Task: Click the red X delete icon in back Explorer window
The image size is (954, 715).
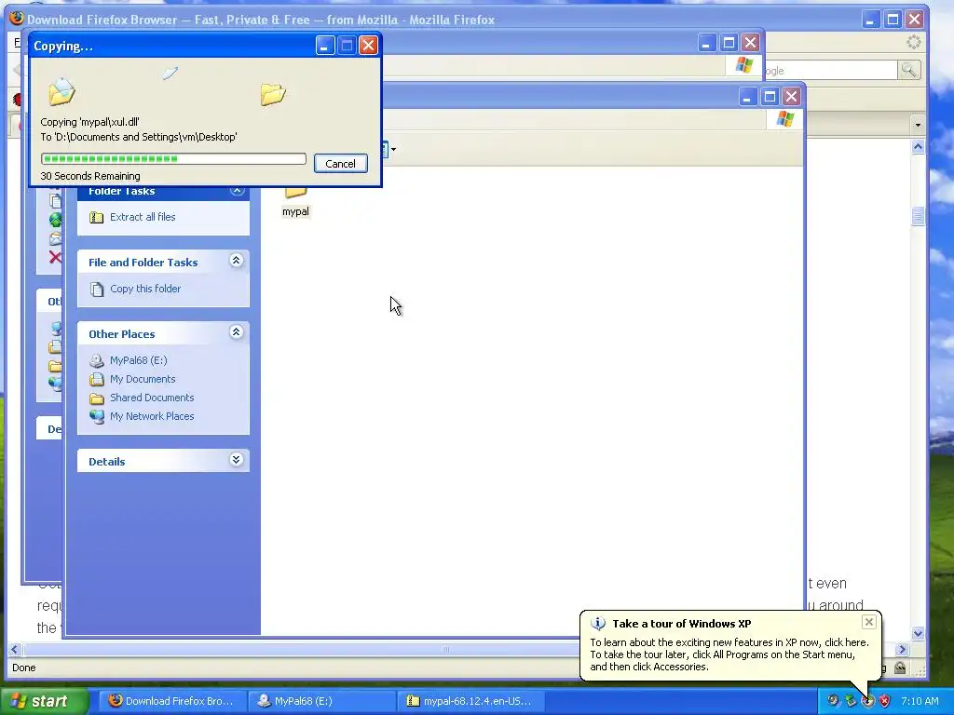Action: click(55, 257)
